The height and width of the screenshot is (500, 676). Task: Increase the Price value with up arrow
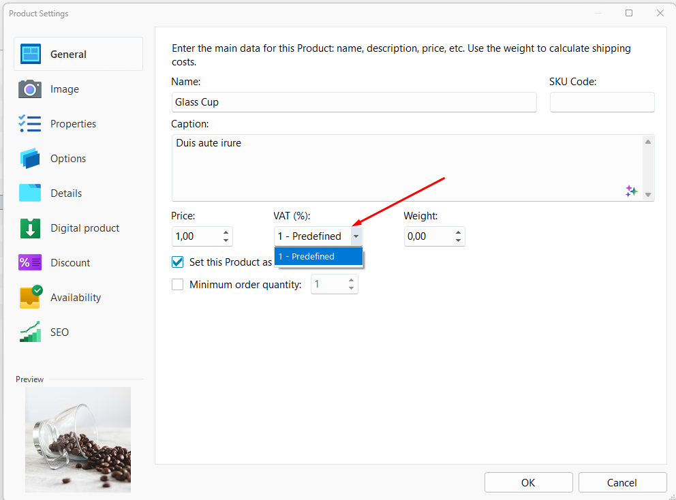[226, 232]
